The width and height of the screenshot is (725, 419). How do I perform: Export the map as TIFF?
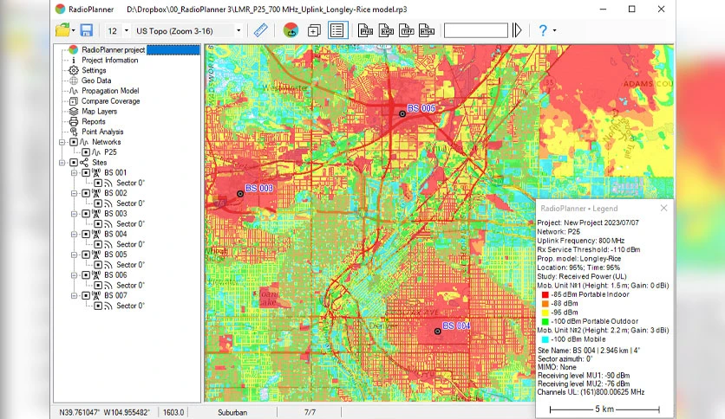(x=407, y=30)
